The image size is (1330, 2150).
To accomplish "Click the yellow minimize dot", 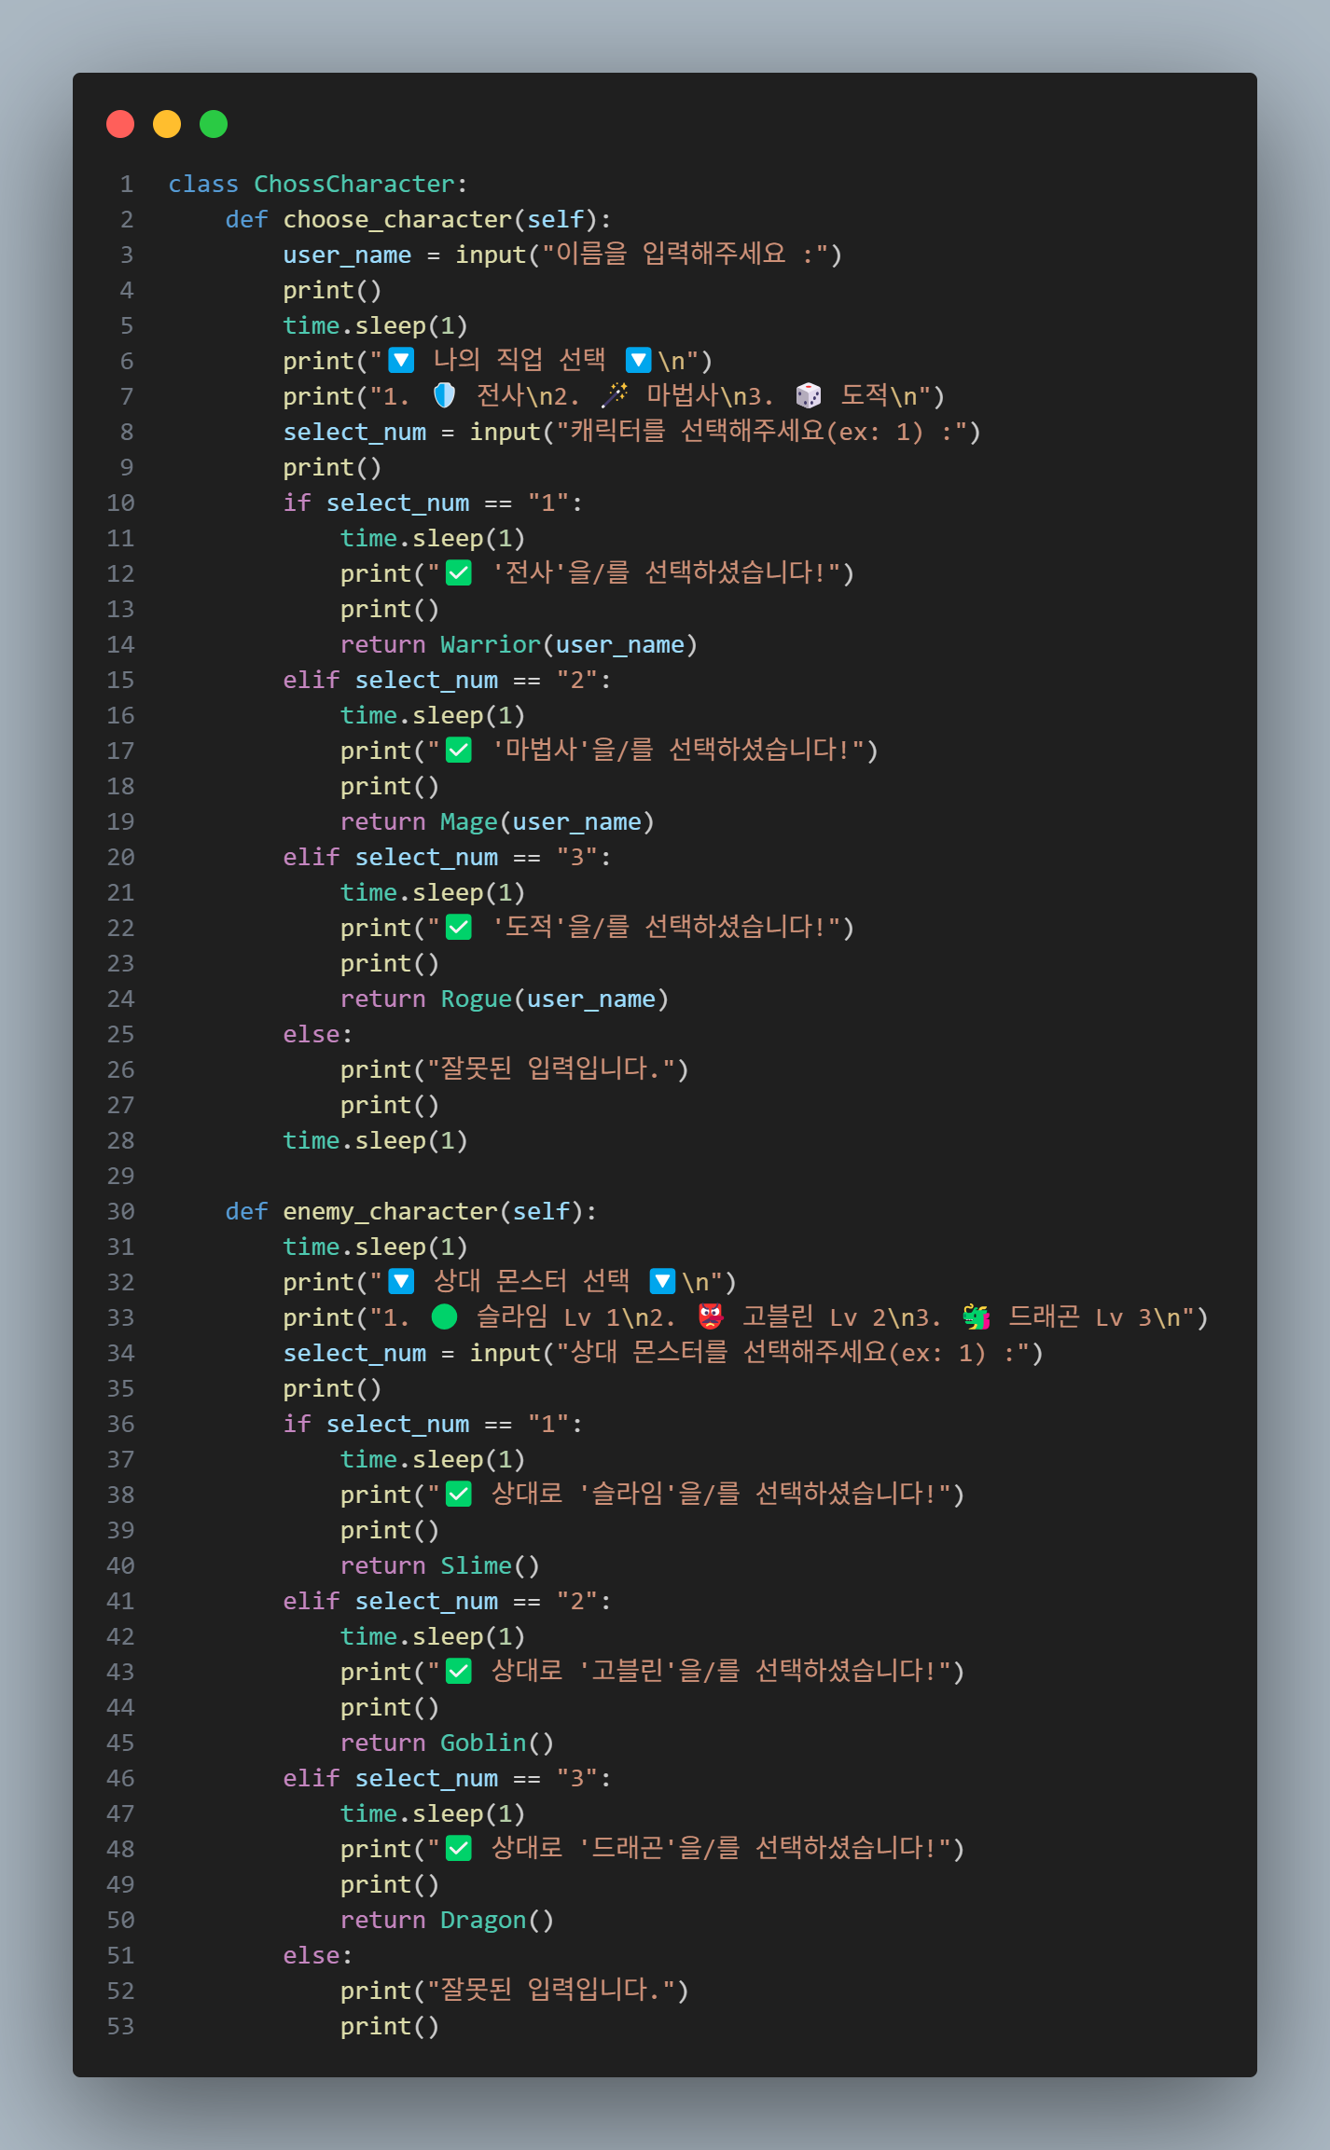I will pos(167,124).
